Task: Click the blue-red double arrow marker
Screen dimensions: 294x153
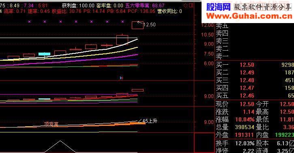Action: pyautogui.click(x=122, y=78)
